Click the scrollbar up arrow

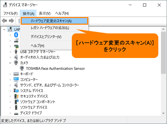[x=163, y=29]
